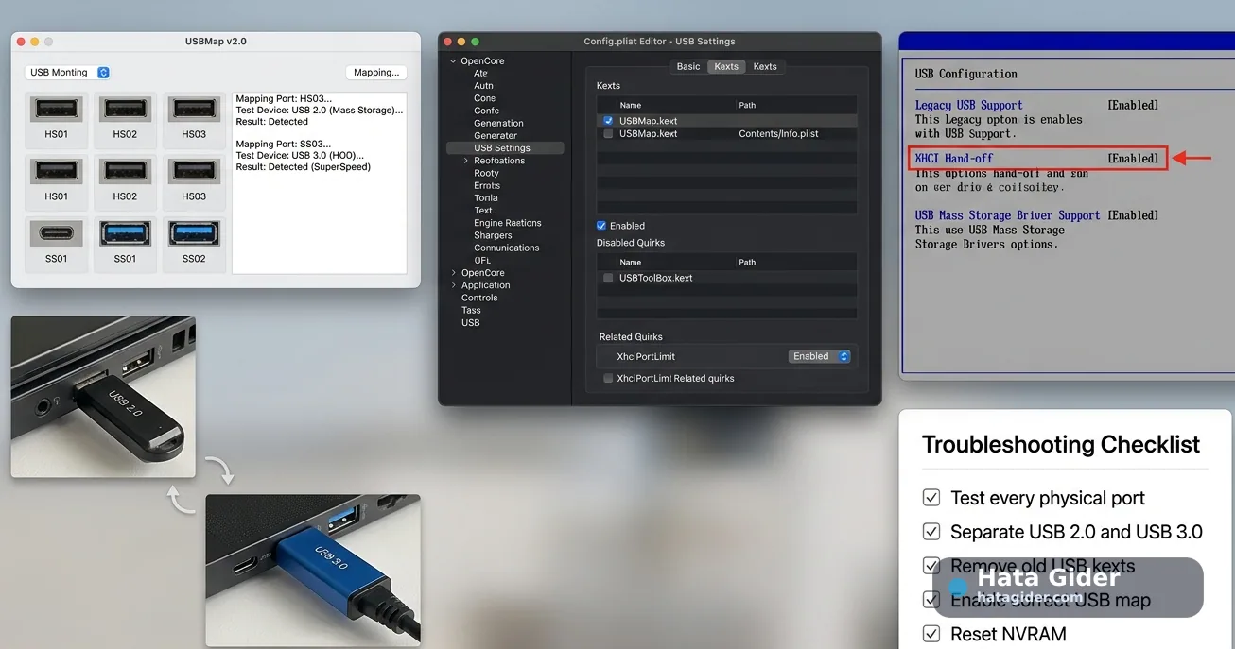
Task: Select the Ate sidebar entry
Action: pyautogui.click(x=480, y=74)
